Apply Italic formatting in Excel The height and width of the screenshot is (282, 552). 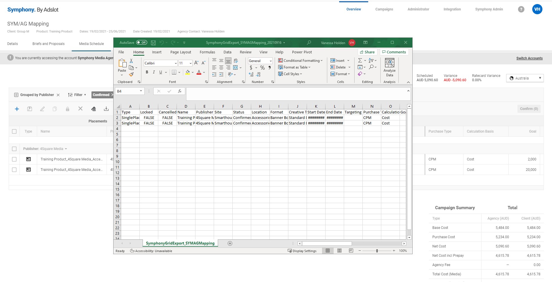pyautogui.click(x=154, y=72)
